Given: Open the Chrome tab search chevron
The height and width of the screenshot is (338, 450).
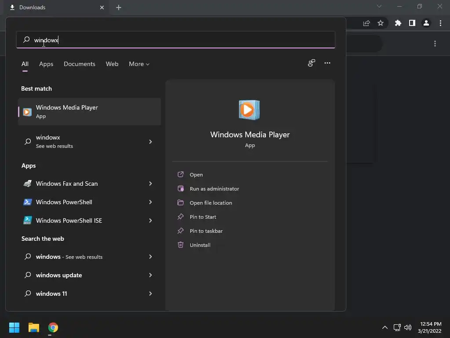Looking at the screenshot, I should coord(379,6).
